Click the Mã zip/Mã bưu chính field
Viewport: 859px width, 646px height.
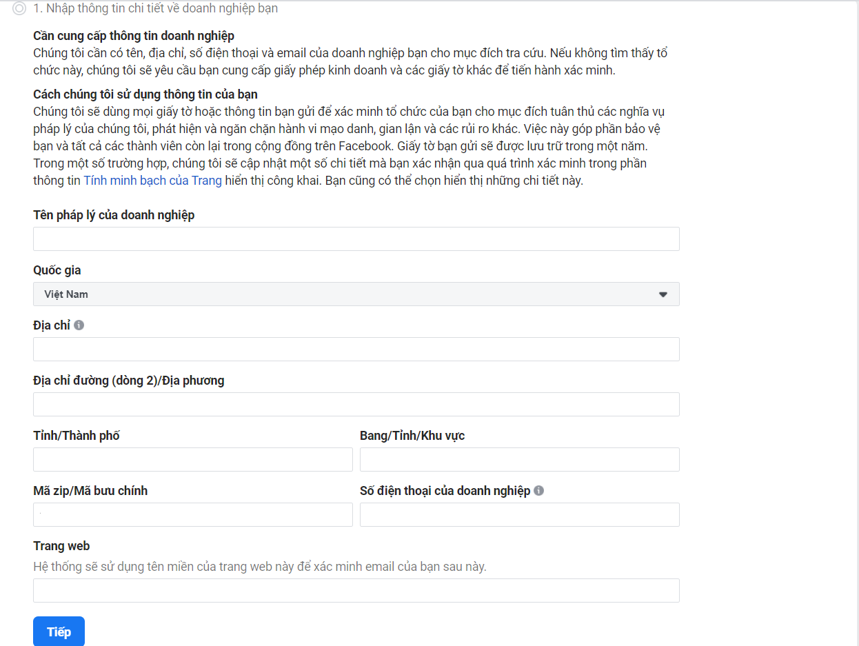click(192, 515)
